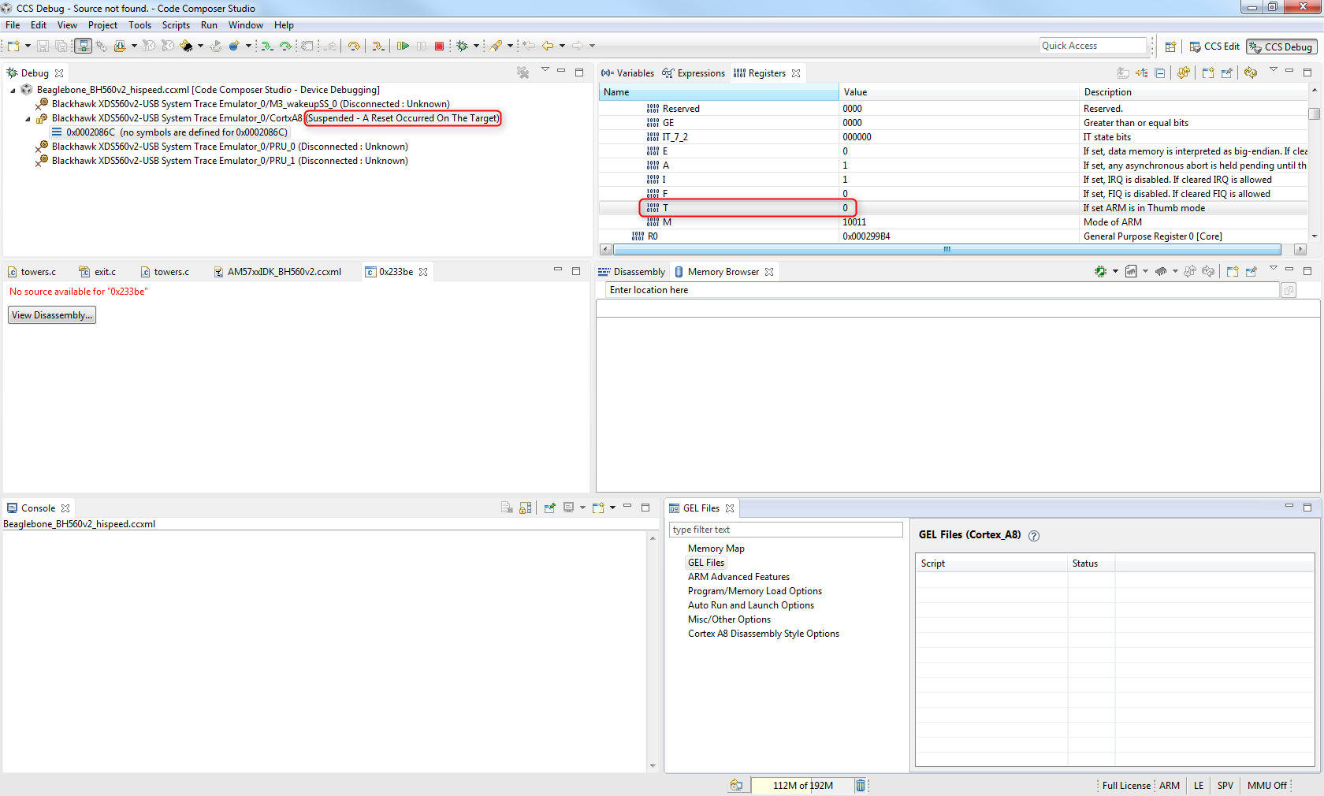Click the Load Program toolbar icon
The height and width of the screenshot is (796, 1324).
pyautogui.click(x=120, y=46)
